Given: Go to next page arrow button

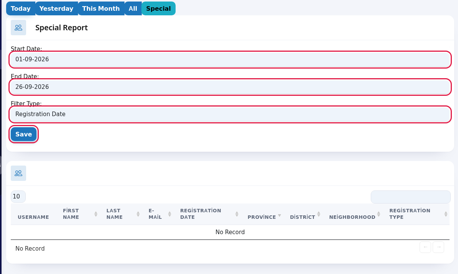Looking at the screenshot, I should (438, 247).
